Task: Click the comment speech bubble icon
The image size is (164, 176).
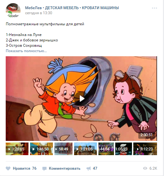Action: pos(44,169)
